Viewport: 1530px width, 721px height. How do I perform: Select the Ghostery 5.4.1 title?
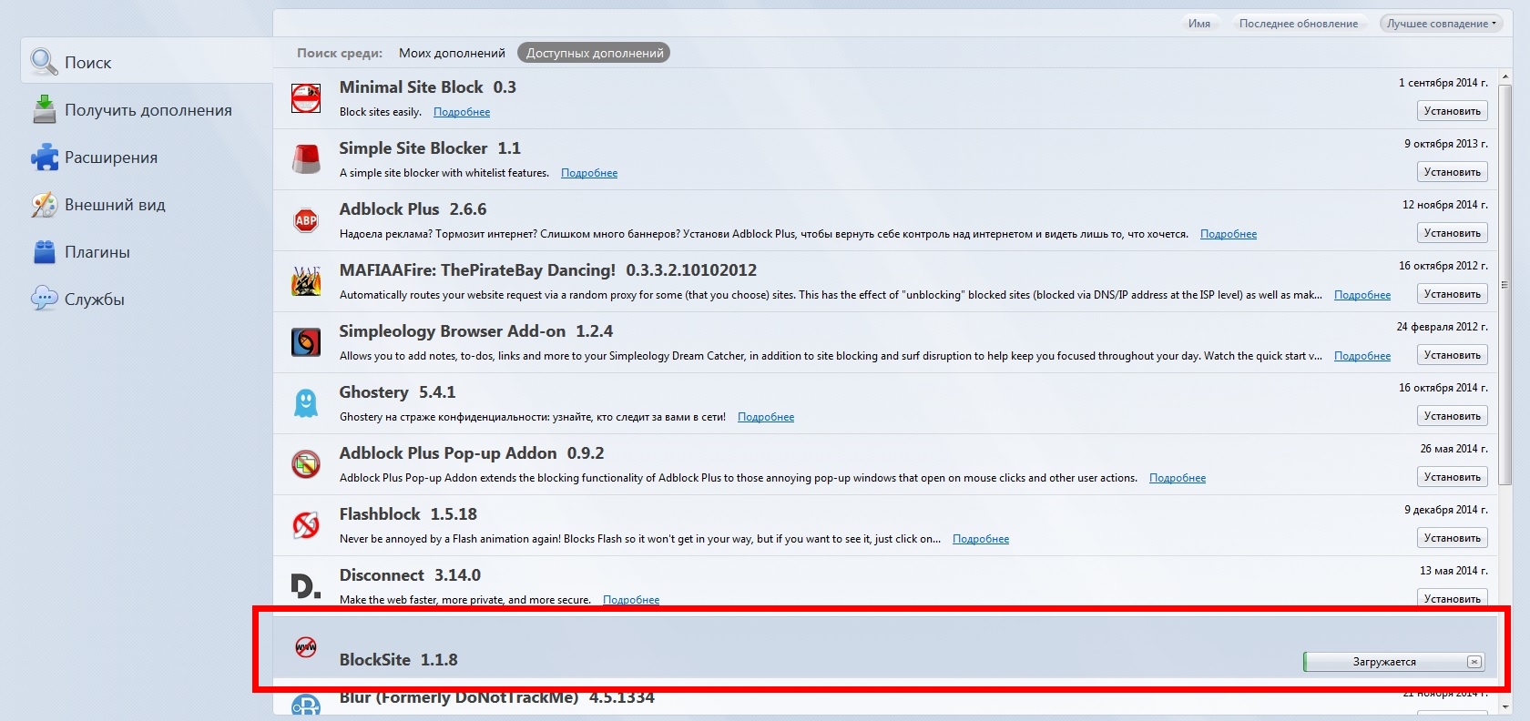[x=397, y=392]
